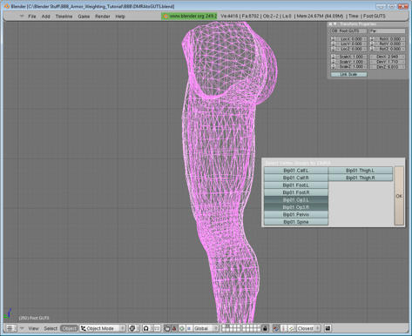Image resolution: width=412 pixels, height=336 pixels.
Task: Toggle the ScaleZ lock icon
Action: (333, 66)
